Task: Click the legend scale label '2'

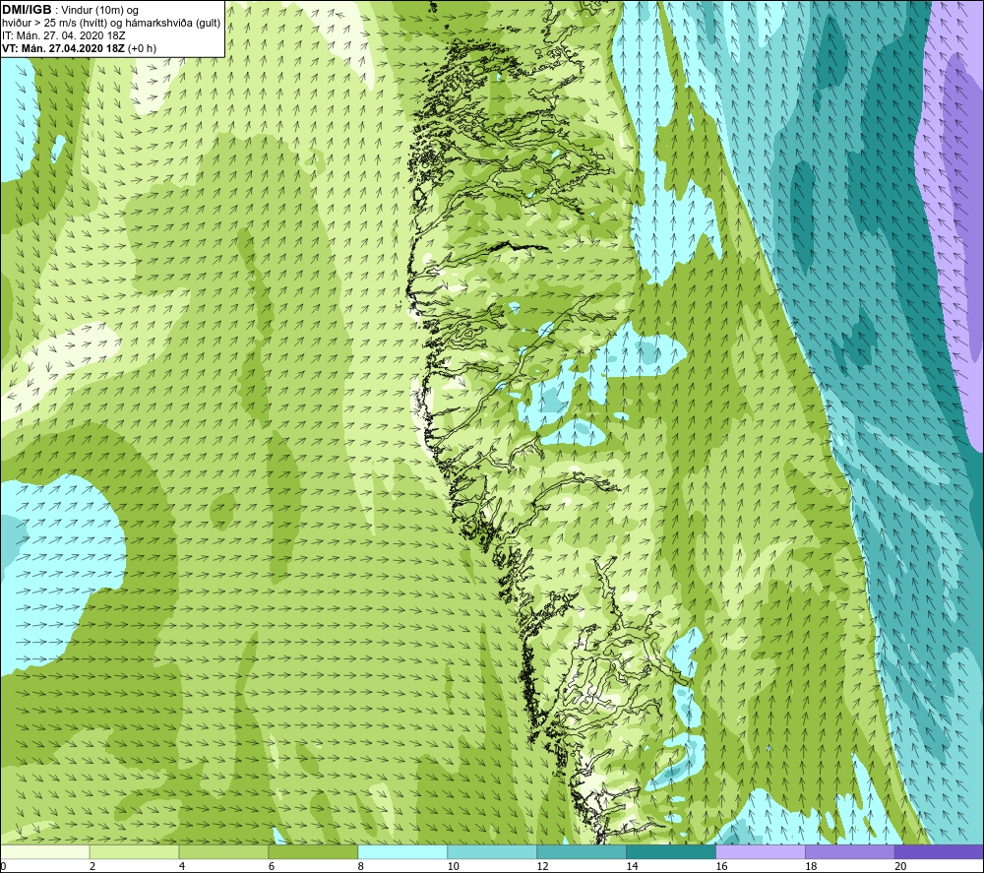Action: (92, 866)
